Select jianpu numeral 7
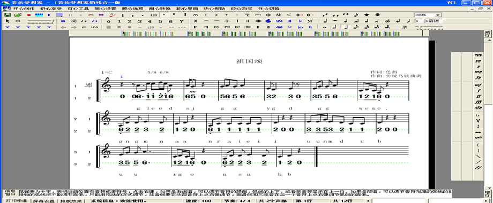The width and height of the screenshot is (493, 203). 181,21
